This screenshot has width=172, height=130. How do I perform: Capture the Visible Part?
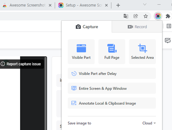pos(81,52)
